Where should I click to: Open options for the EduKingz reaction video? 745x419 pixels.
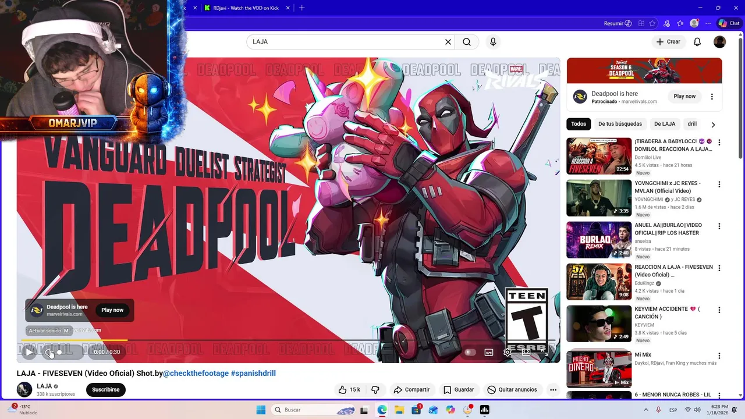pos(719,268)
